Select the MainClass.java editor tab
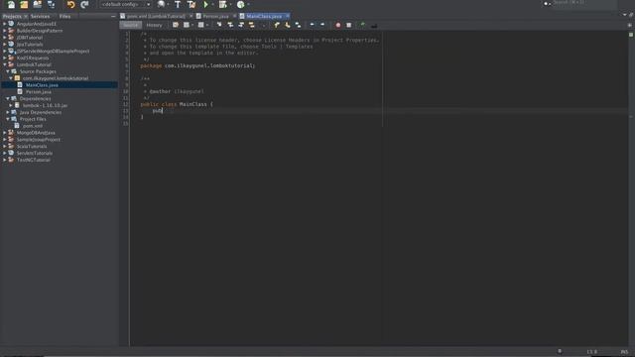Screen dimensions: 635x357 pos(264,16)
